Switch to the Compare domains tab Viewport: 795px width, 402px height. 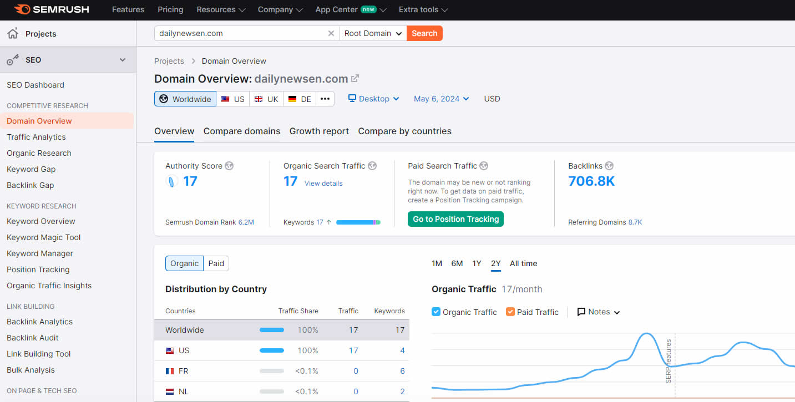[x=242, y=131]
